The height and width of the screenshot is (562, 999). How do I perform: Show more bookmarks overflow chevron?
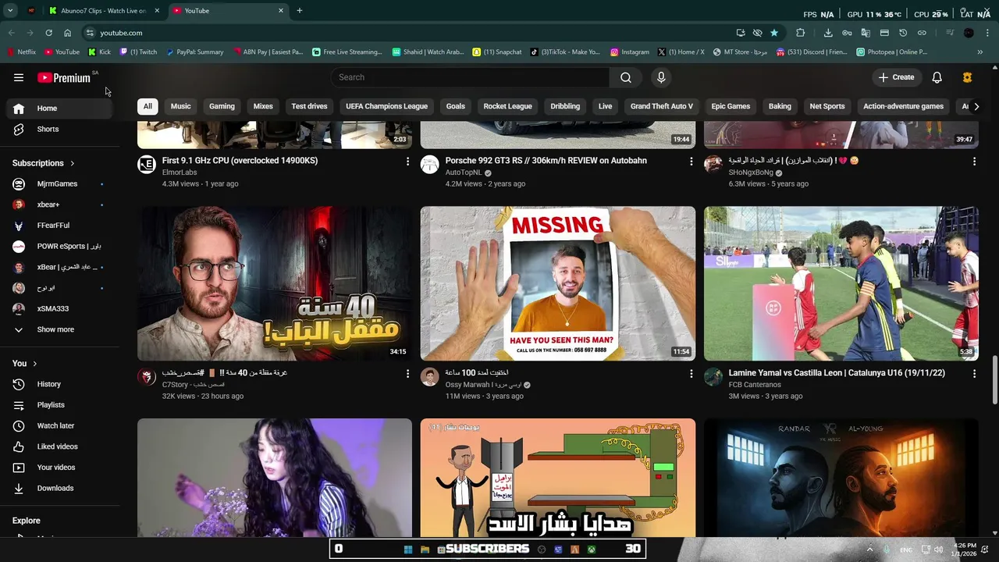(980, 52)
